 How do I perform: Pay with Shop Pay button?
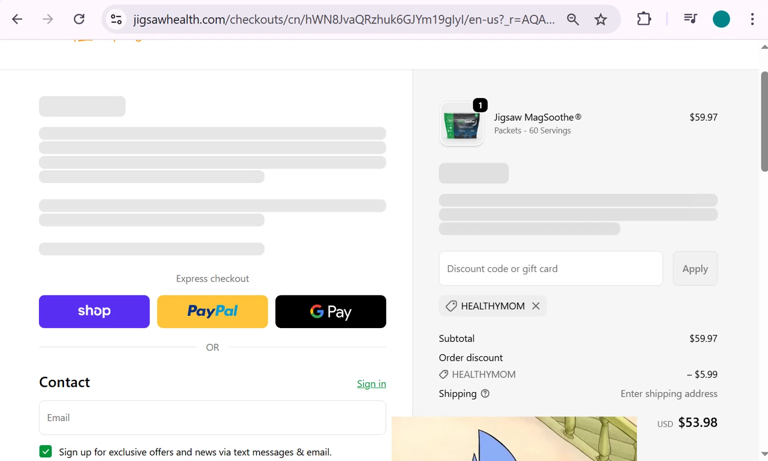coord(94,311)
